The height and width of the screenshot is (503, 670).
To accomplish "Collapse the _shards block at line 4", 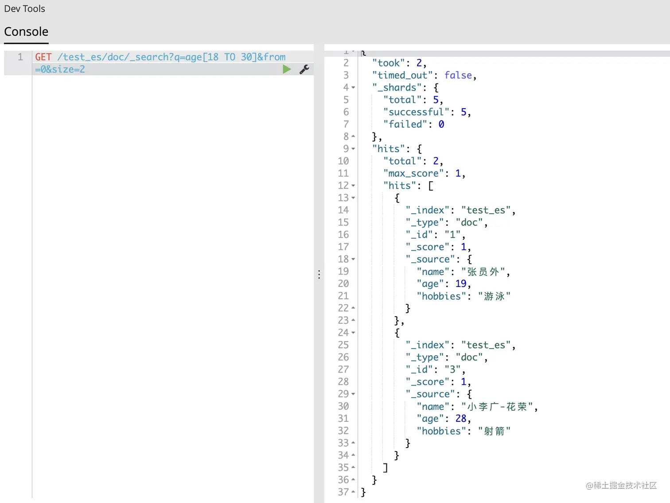I will [353, 88].
